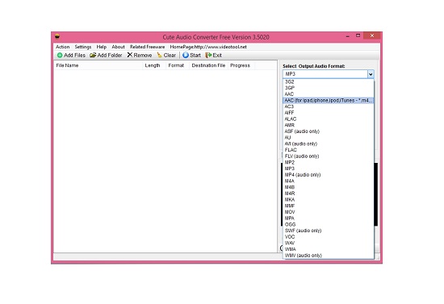Screen dimensions: 444x304
Task: Choose WMV (audio only) format
Action: pos(329,256)
